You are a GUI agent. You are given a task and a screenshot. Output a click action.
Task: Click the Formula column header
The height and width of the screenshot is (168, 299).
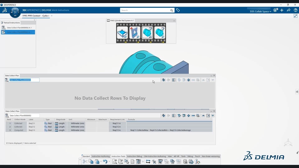click(169, 119)
